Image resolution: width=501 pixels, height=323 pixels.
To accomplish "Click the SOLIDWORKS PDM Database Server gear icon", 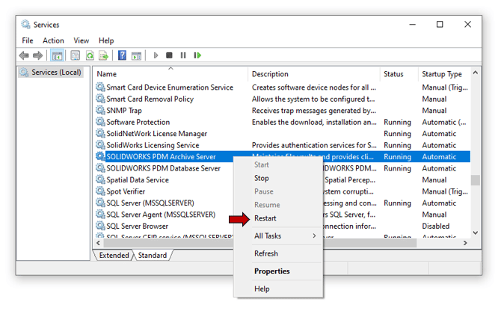I will coord(100,168).
